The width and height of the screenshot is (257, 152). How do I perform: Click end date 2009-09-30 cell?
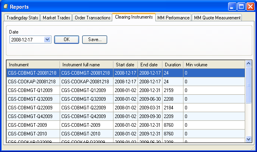point(150,116)
